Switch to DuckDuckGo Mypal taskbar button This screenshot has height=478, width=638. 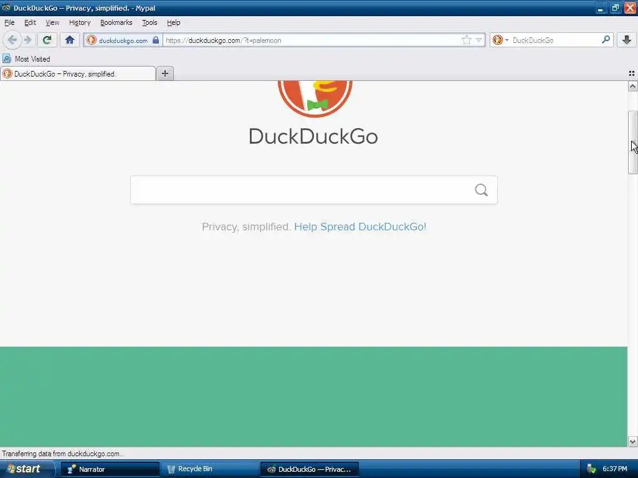tap(309, 469)
